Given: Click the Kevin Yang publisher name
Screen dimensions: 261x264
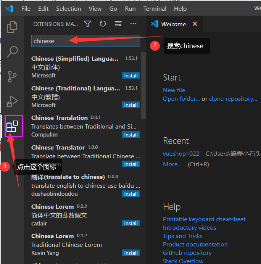Looking at the screenshot, I should click(45, 253).
